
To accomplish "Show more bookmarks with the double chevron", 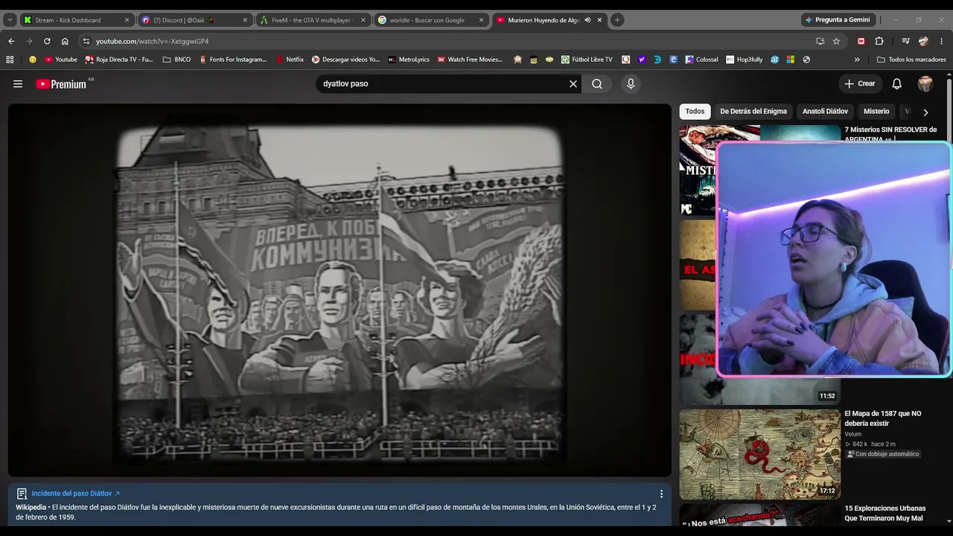I will [857, 60].
